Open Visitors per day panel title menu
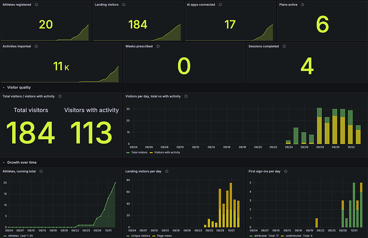The height and width of the screenshot is (238, 368). 153,97
